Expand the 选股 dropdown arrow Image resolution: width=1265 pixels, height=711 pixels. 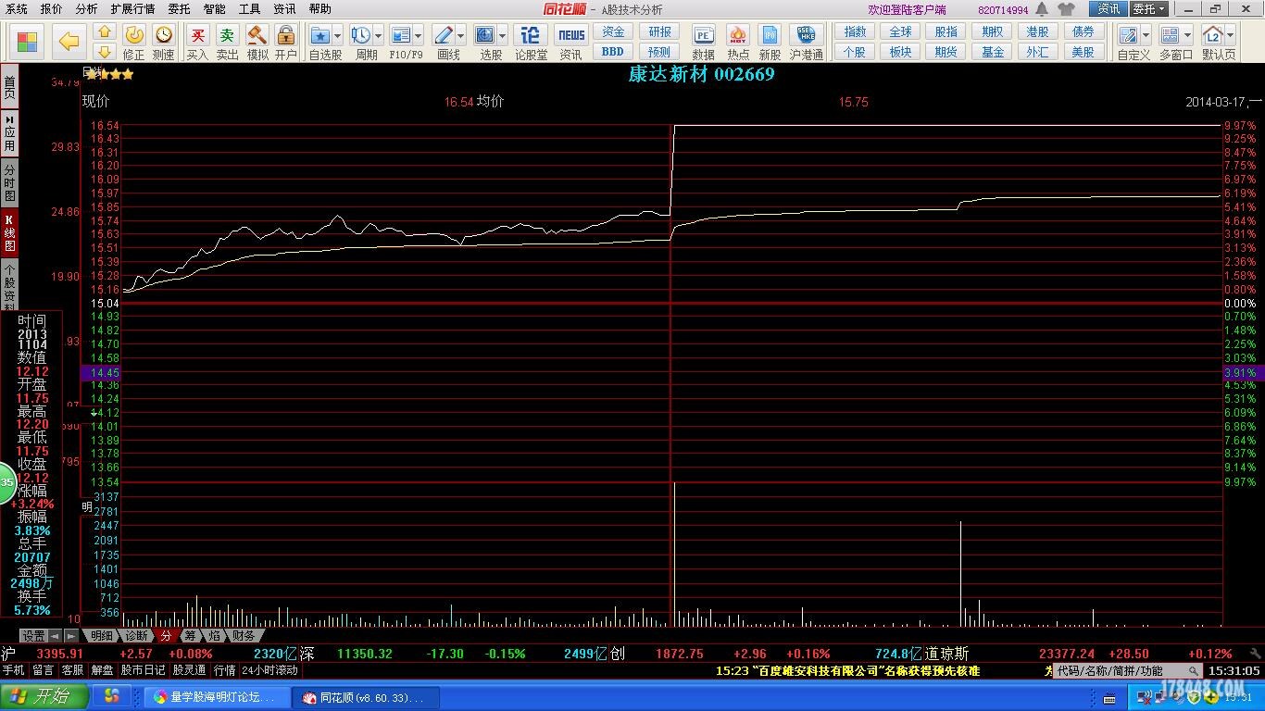[x=502, y=36]
